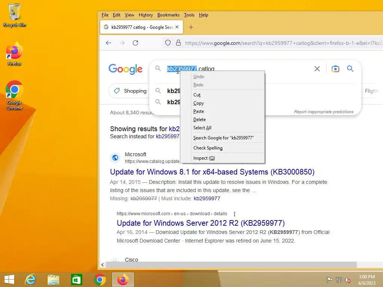The width and height of the screenshot is (383, 287).
Task: Click the horizontal scrollbar left arrow
Action: pyautogui.click(x=102, y=265)
